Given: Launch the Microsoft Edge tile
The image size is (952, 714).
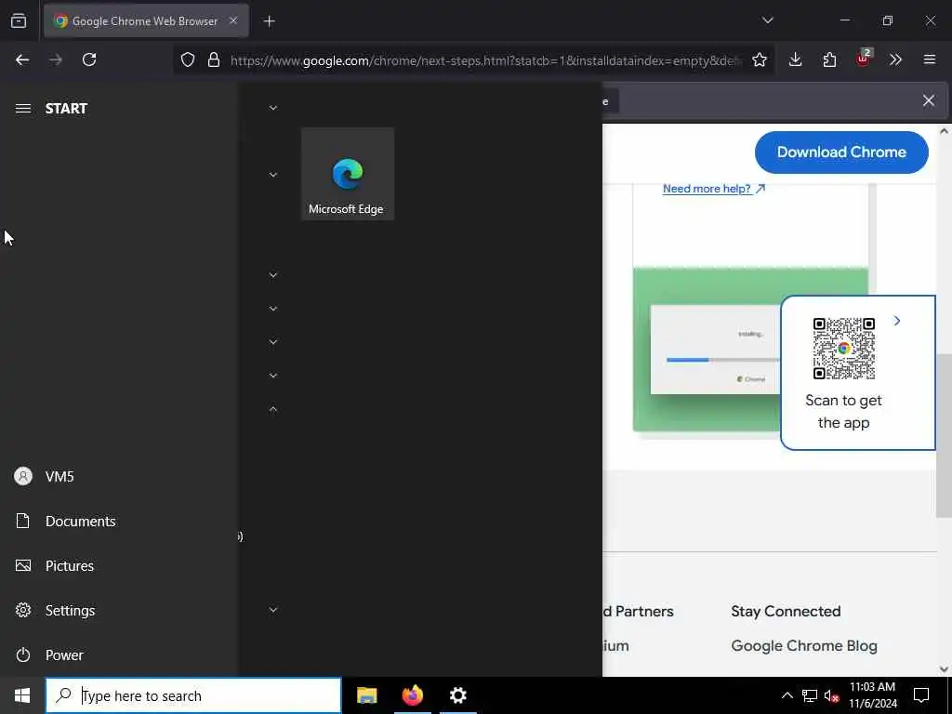Looking at the screenshot, I should 348,174.
